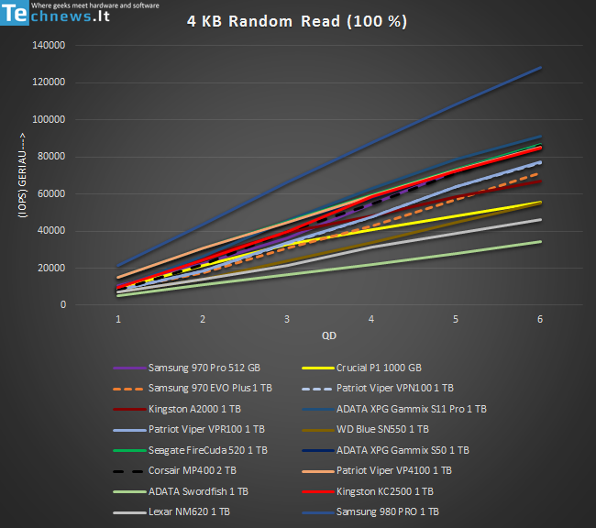This screenshot has height=528, width=596.
Task: Click the x-axis tick label '3'
Action: coord(287,319)
